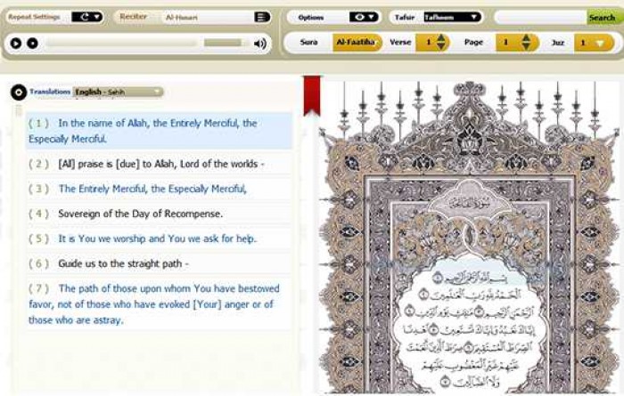Select verse 5 'It is You we worship'
This screenshot has width=624, height=396.
(x=159, y=238)
